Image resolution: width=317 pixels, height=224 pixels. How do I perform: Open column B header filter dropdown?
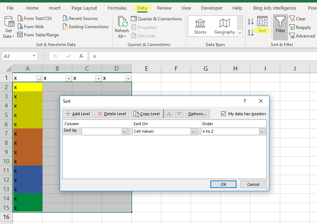(69, 78)
